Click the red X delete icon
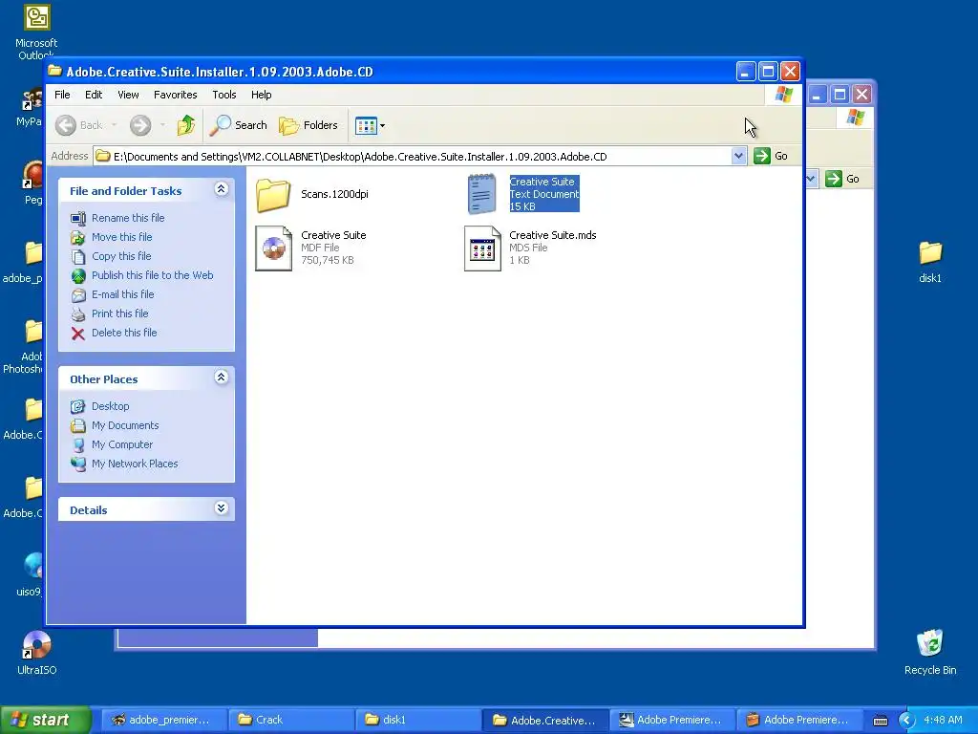The height and width of the screenshot is (734, 978). tap(78, 334)
